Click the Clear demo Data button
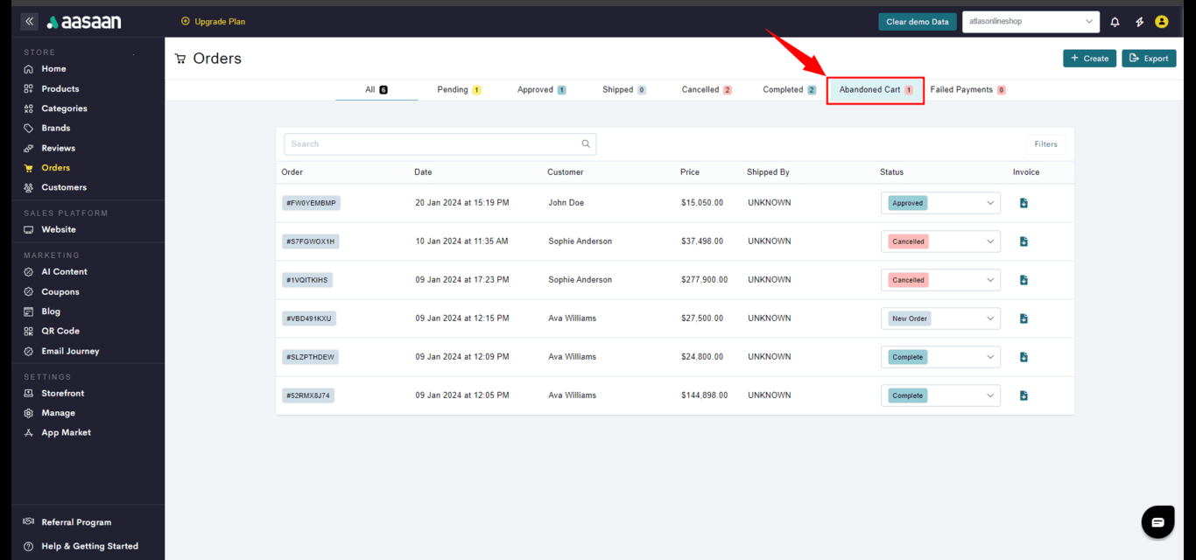 (x=917, y=22)
